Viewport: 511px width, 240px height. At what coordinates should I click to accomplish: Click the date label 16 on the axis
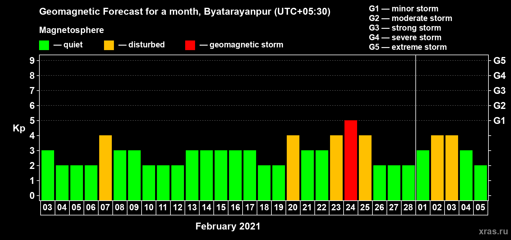click(235, 207)
